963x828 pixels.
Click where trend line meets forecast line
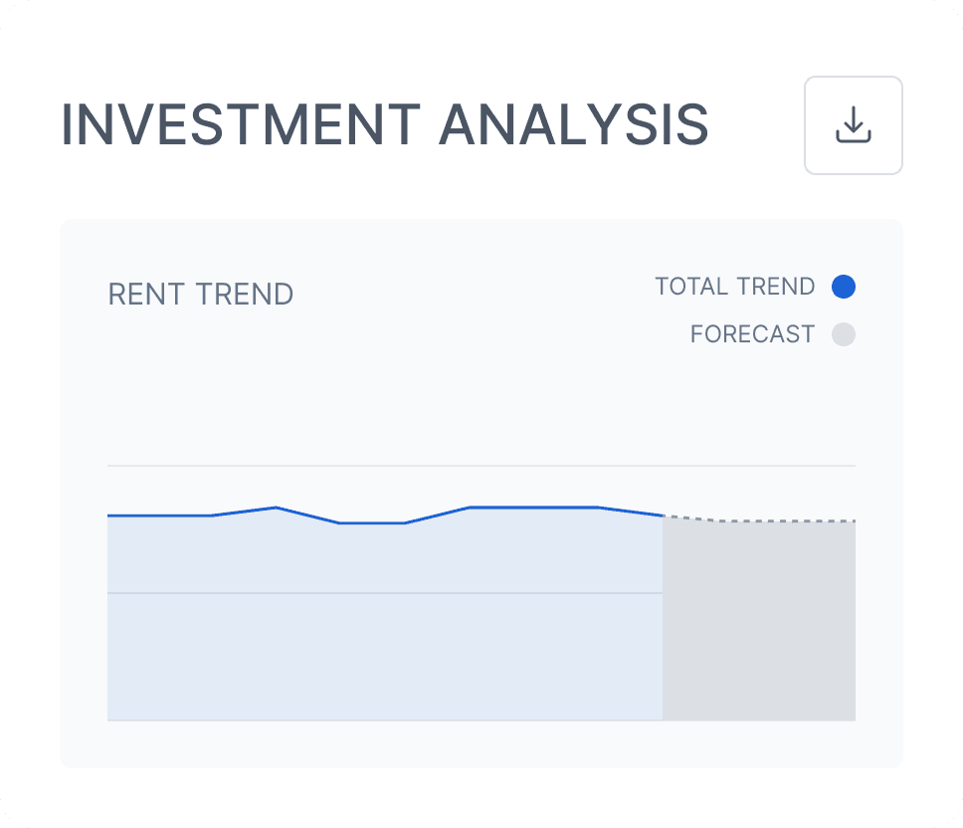pos(663,516)
